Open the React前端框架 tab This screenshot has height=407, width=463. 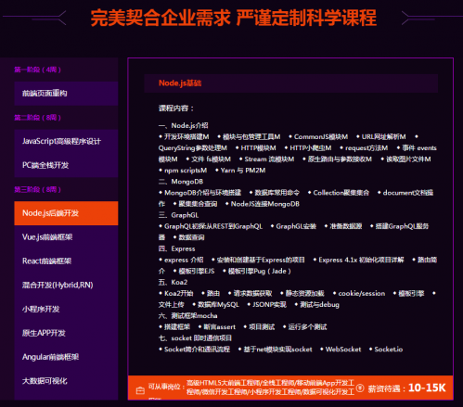(66, 261)
